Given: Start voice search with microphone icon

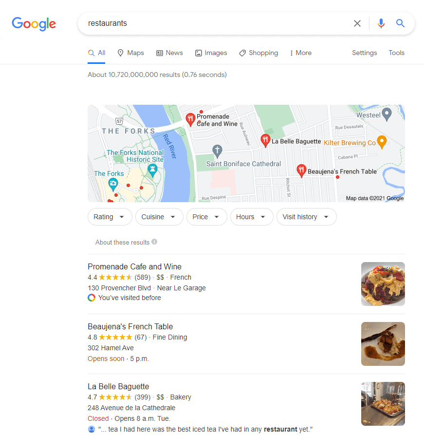Looking at the screenshot, I should click(381, 23).
